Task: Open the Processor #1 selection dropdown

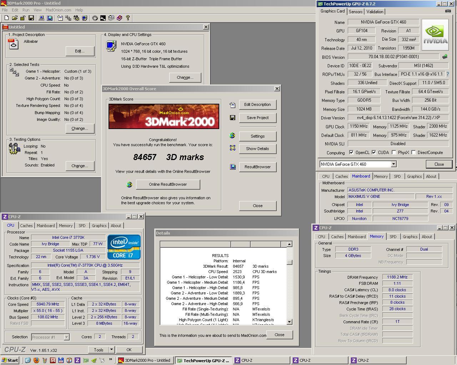Action: pos(66,337)
